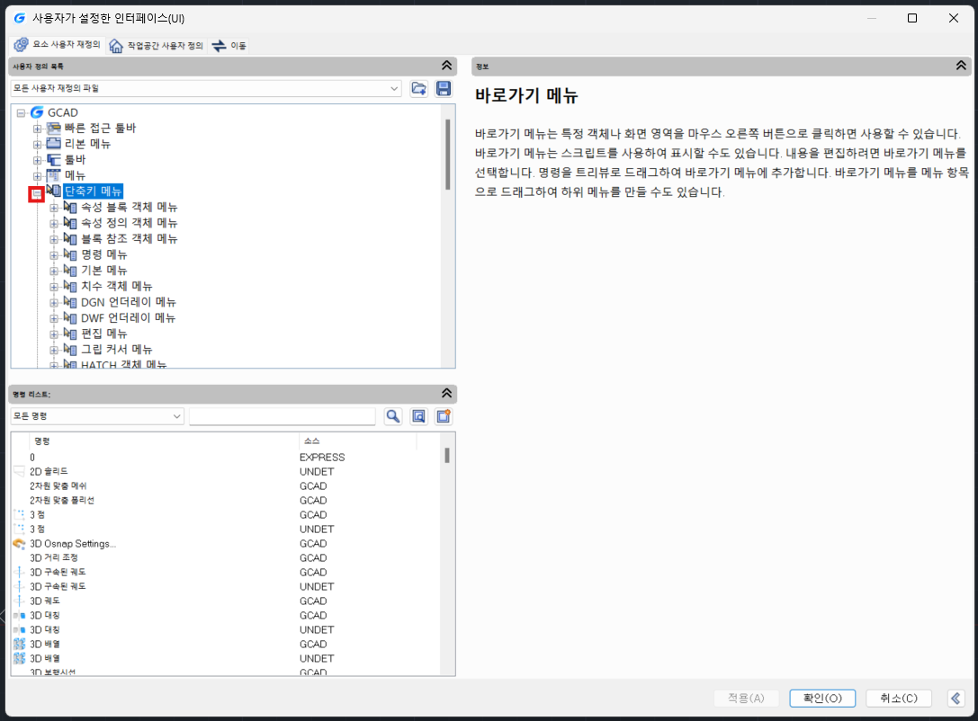Open the 모든 명령 filter dropdown

point(177,416)
